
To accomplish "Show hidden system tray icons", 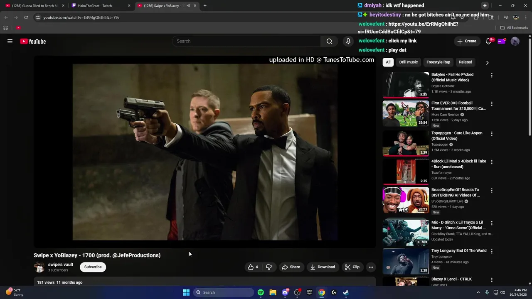I will (x=478, y=292).
